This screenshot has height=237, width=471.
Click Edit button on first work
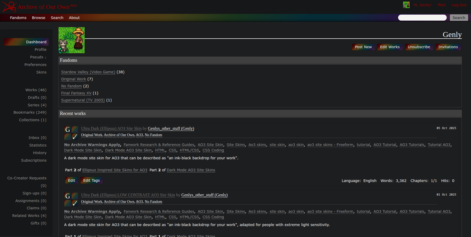point(72,180)
